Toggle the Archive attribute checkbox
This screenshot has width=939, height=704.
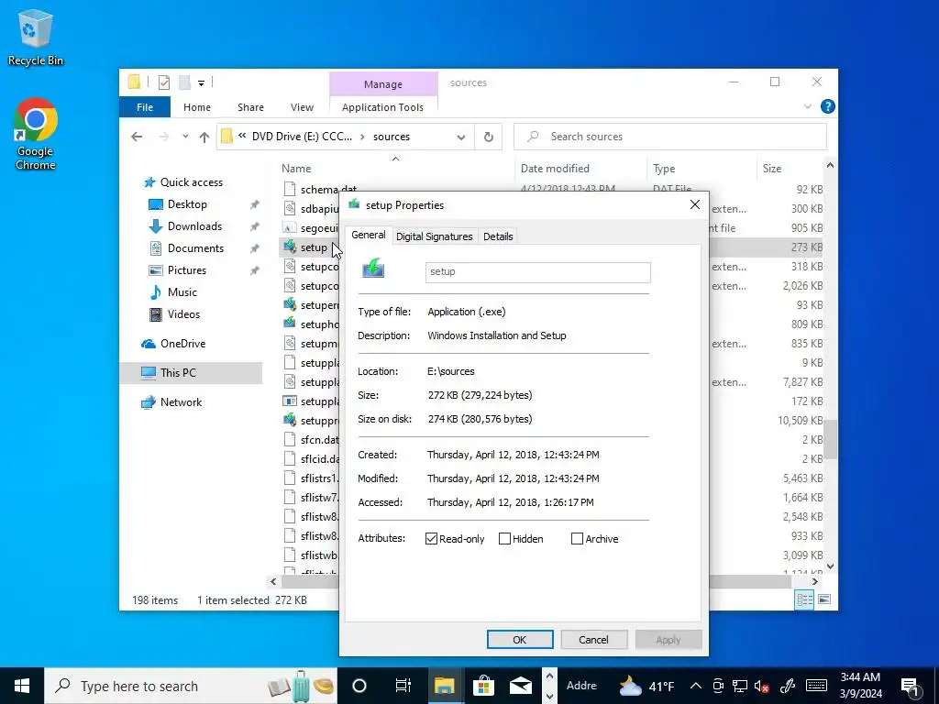coord(578,539)
